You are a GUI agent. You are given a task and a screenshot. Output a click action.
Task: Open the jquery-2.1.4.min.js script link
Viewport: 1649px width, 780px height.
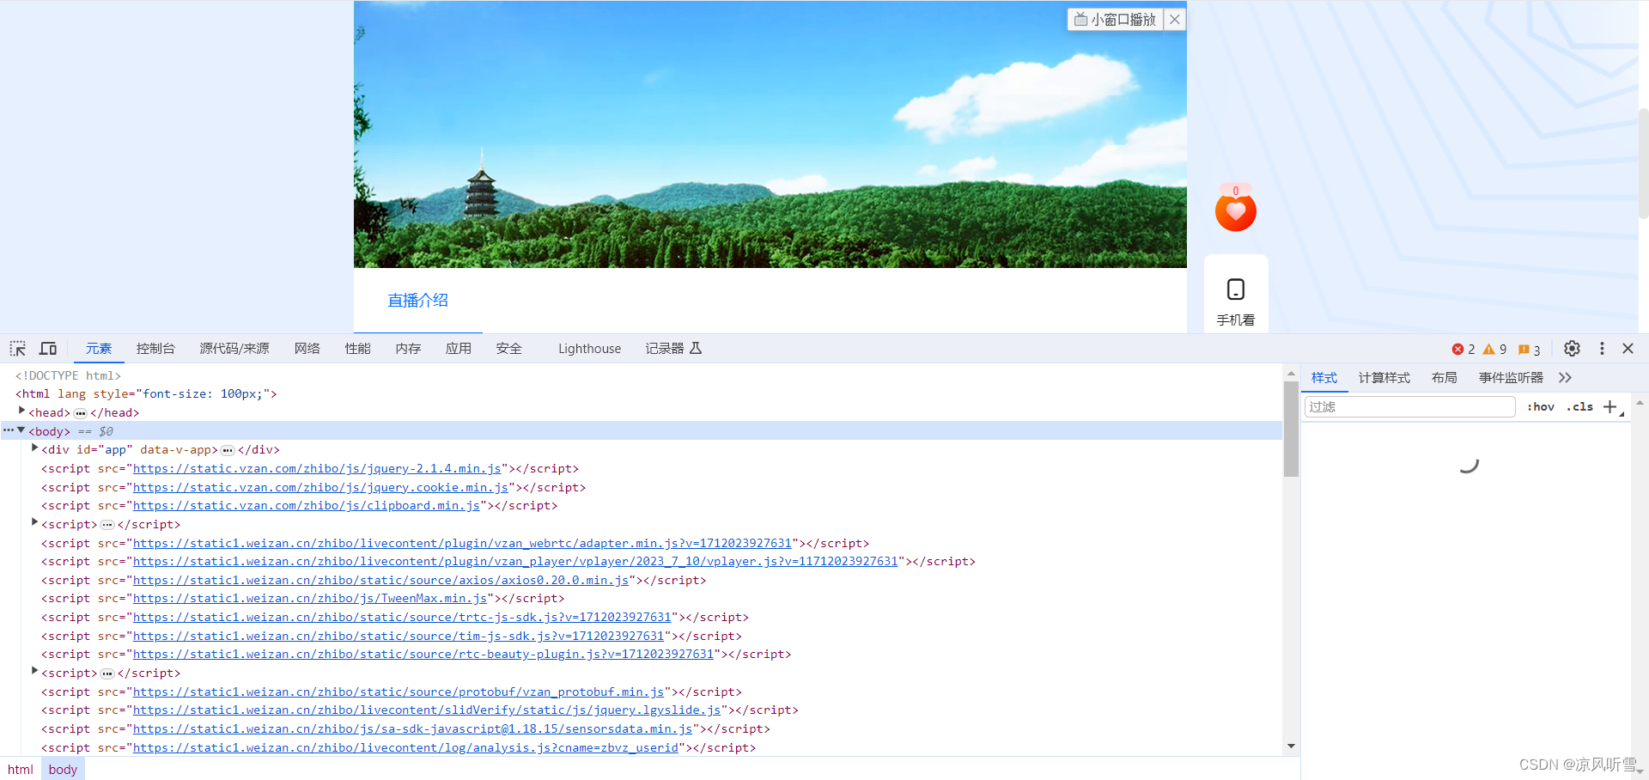tap(317, 469)
